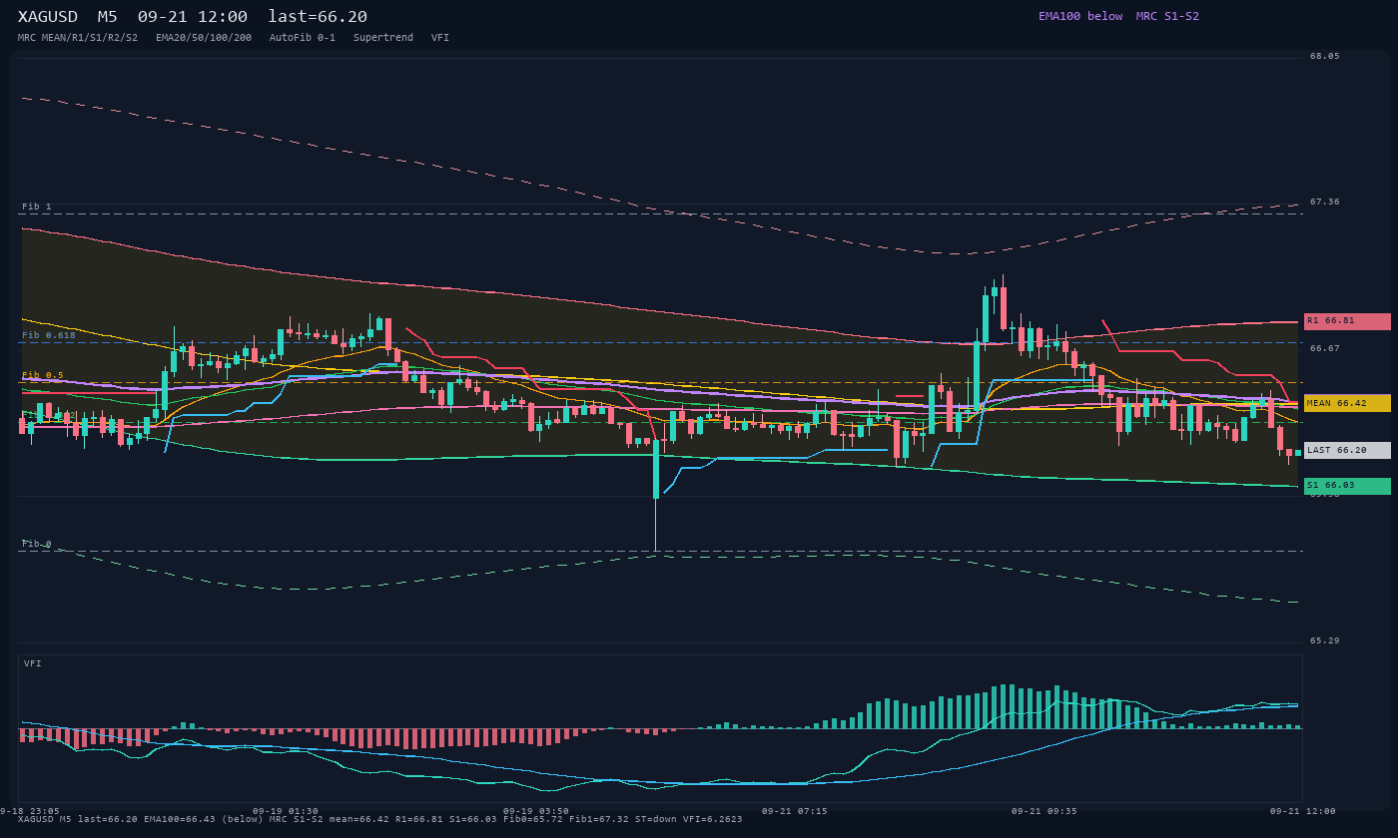Click the "Fib 0.618" level label

(49, 335)
